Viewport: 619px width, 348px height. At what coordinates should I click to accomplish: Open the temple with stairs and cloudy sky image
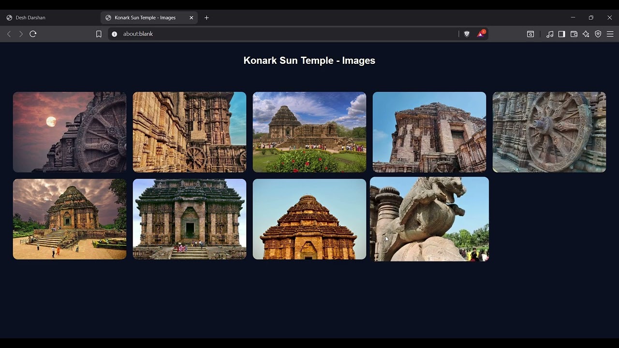[70, 219]
